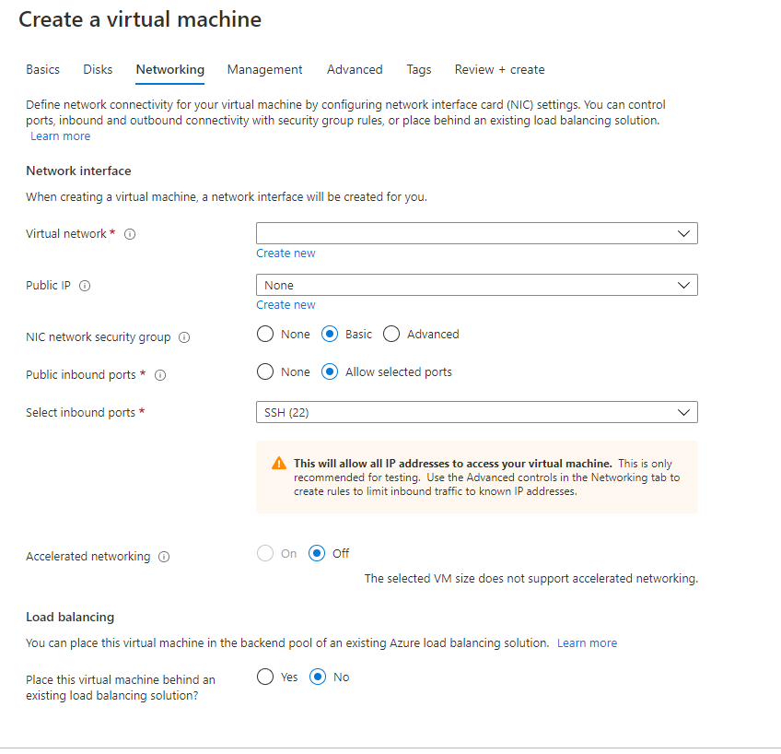This screenshot has height=754, width=781.
Task: Open Learn more link in Load balancing section
Action: click(587, 642)
